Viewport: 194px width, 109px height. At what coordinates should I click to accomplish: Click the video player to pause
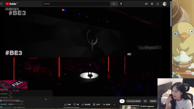(x=85, y=52)
